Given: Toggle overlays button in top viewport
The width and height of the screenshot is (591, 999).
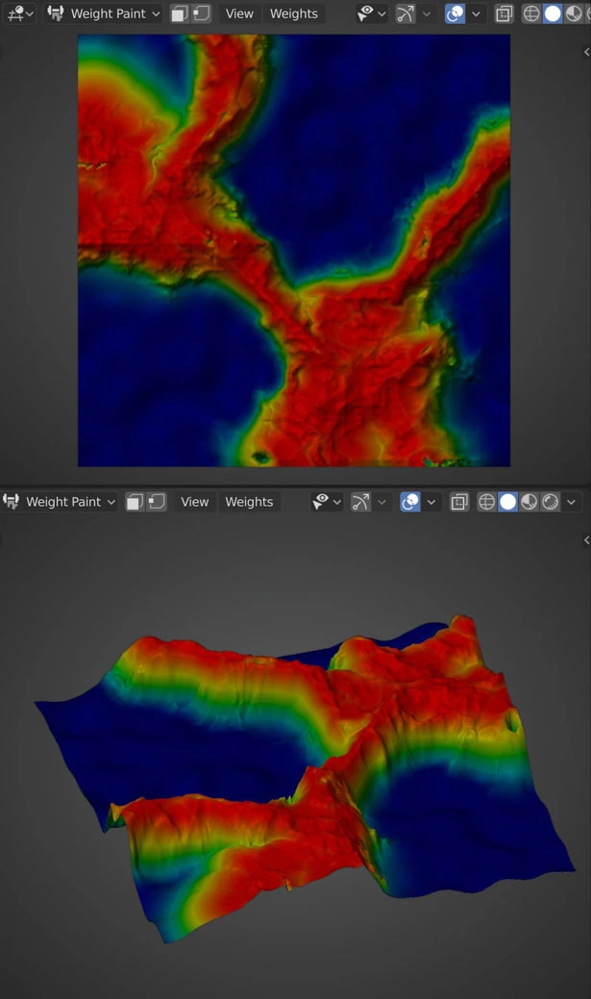Looking at the screenshot, I should click(456, 13).
